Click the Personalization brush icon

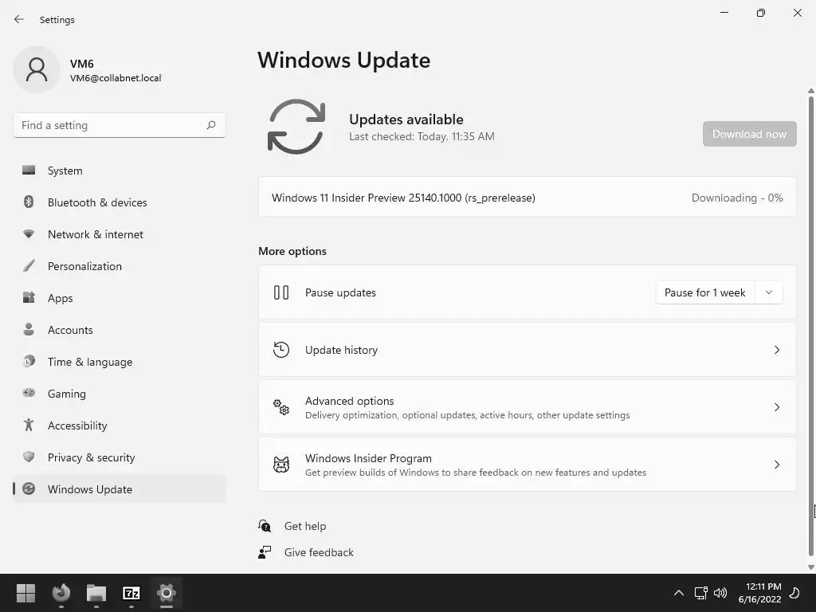[29, 265]
